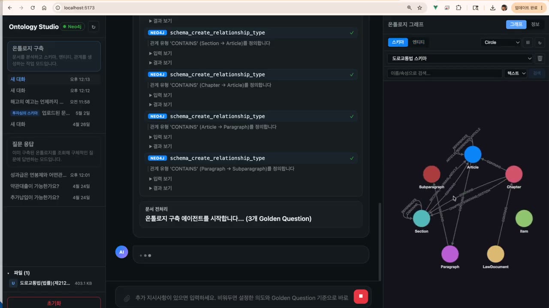Focus the chat instruction input field
The height and width of the screenshot is (308, 549).
(x=242, y=298)
